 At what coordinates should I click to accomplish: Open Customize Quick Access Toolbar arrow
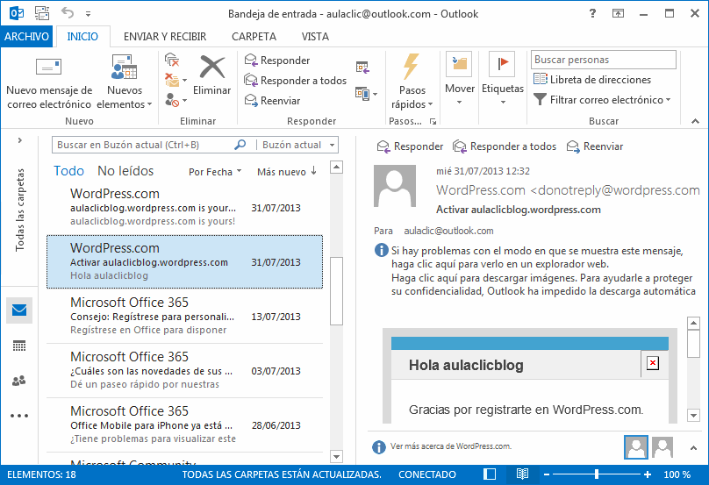(88, 14)
